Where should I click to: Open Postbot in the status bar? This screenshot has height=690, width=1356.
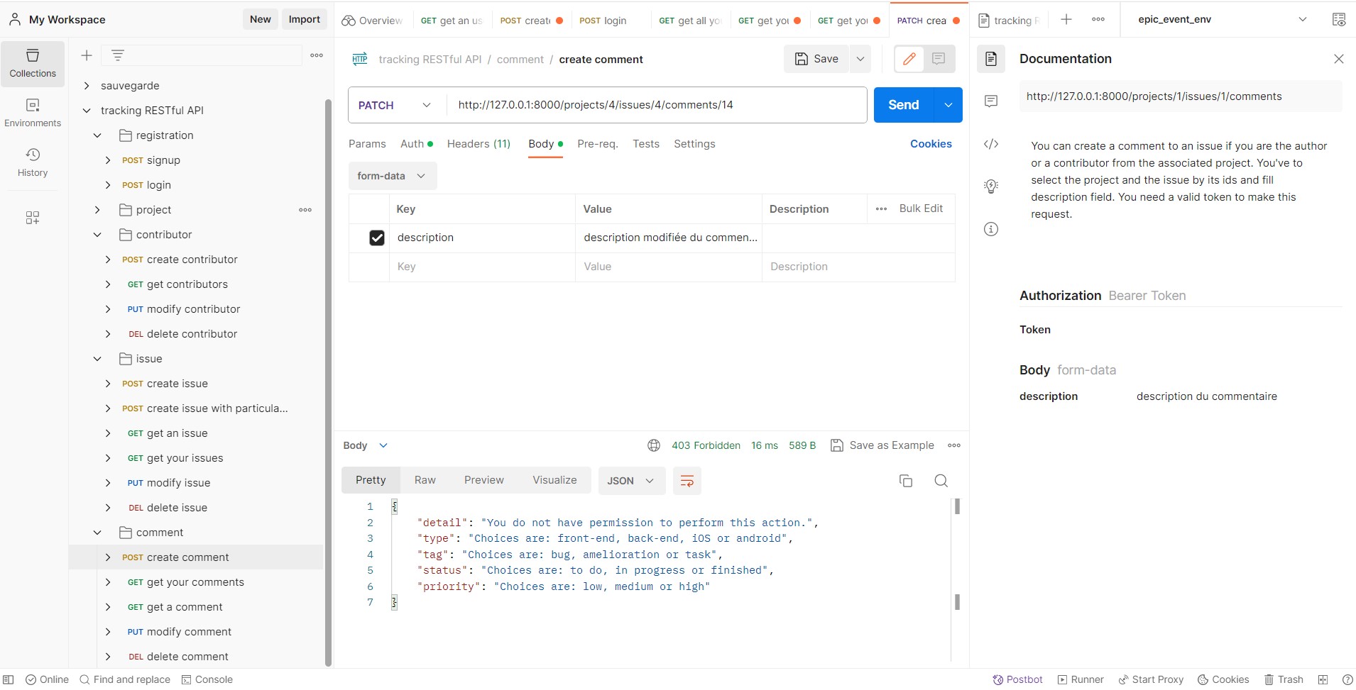(1018, 679)
